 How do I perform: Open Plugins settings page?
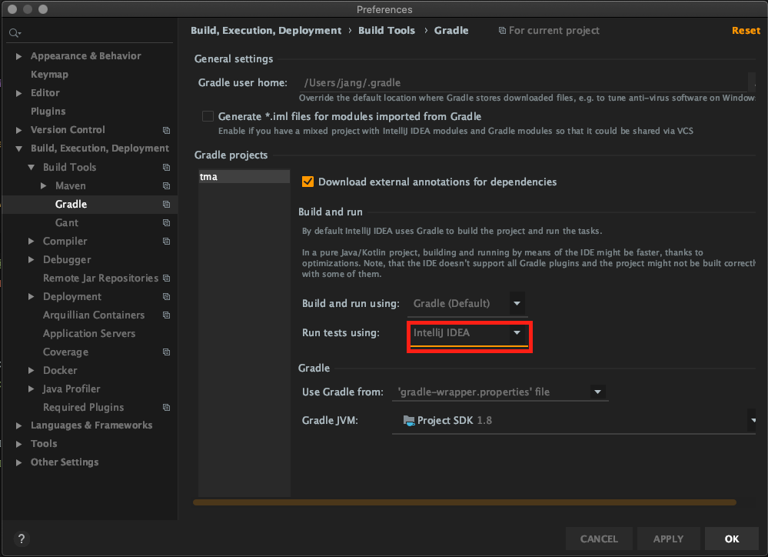tap(48, 112)
